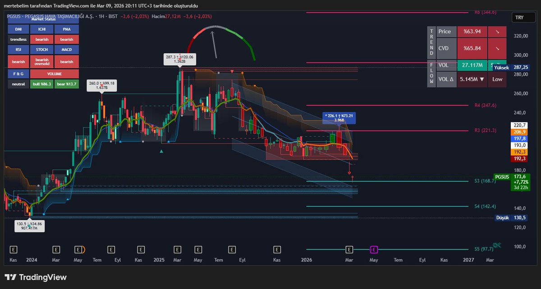
Task: Click the DMI cell in Market Status
Action: (18, 29)
